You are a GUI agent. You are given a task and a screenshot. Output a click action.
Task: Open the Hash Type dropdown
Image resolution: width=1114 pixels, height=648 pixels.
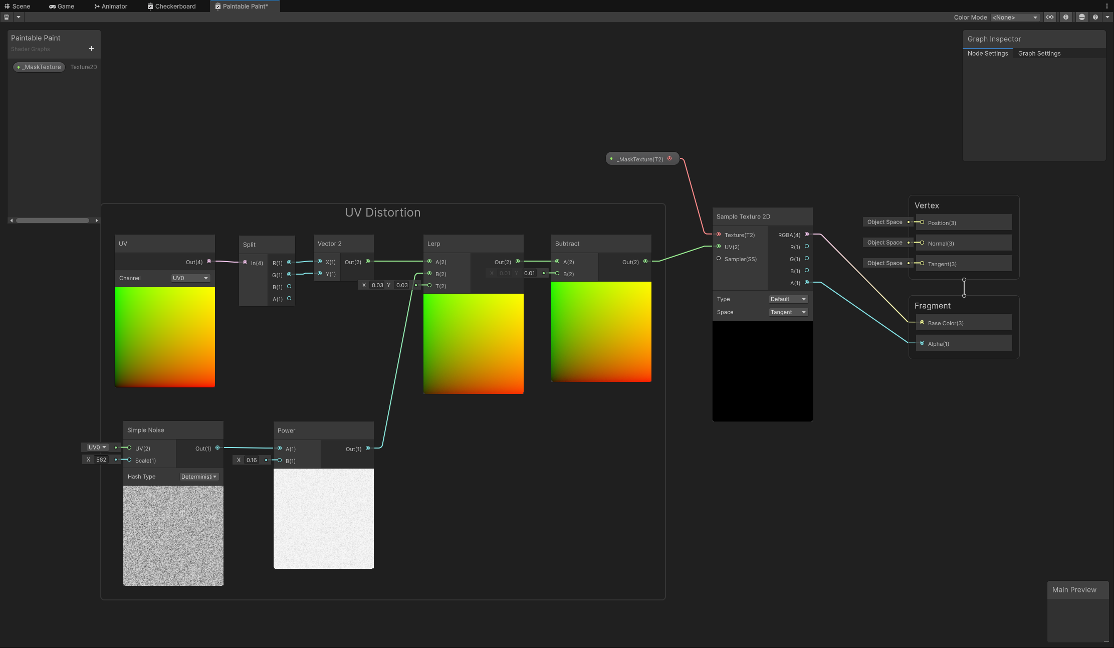tap(199, 477)
